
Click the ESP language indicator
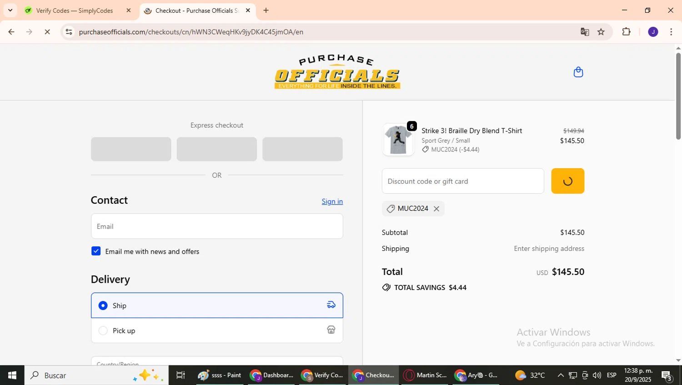pos(612,375)
